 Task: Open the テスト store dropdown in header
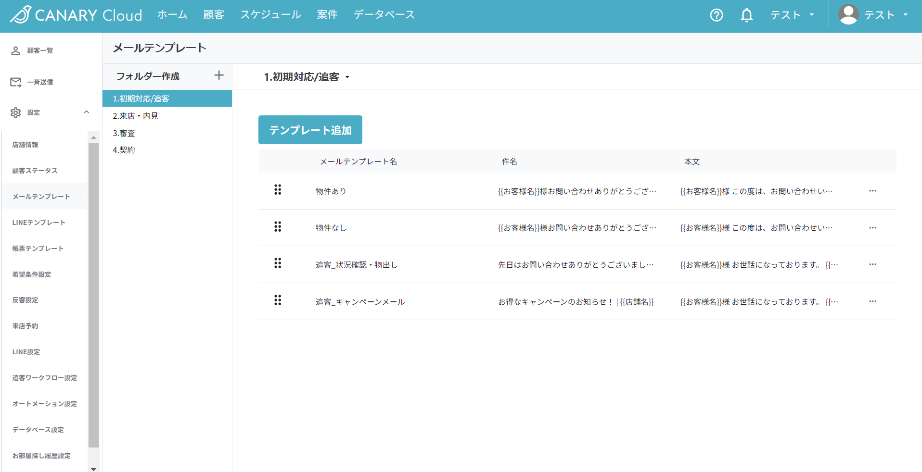(792, 15)
